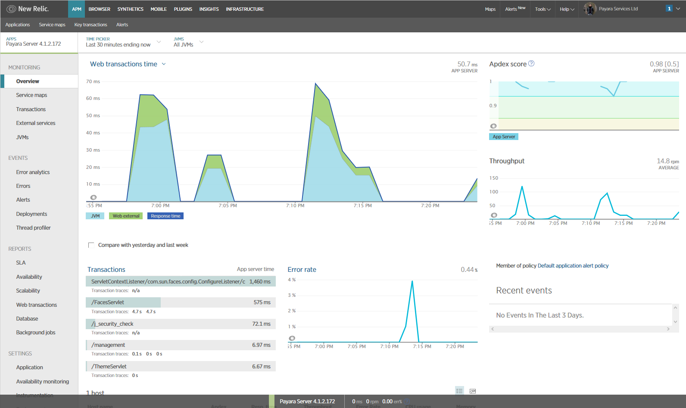Click the web transactions chart marker icon
Screen dimensions: 686x408
click(x=94, y=197)
